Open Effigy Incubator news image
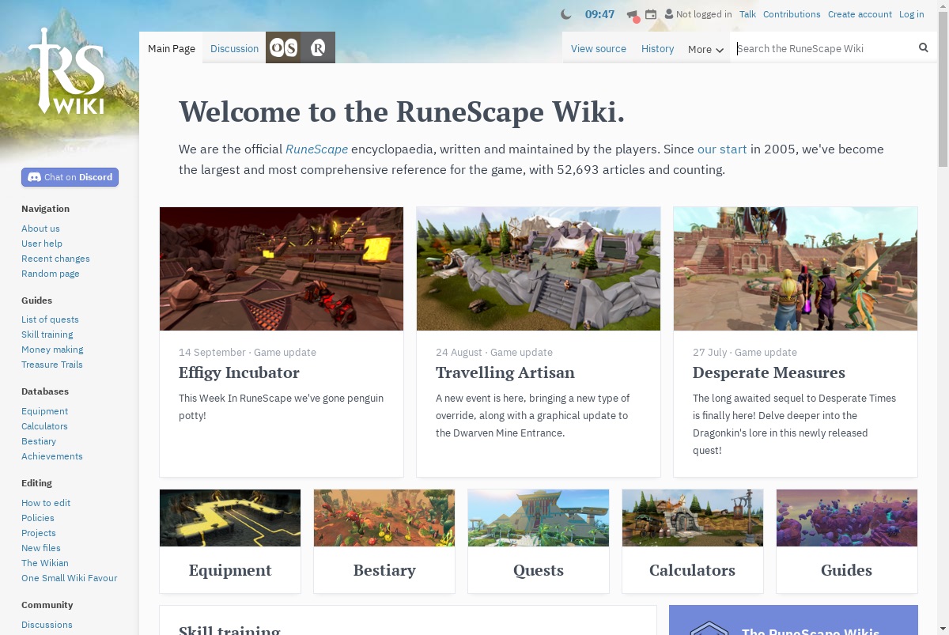 coord(282,269)
